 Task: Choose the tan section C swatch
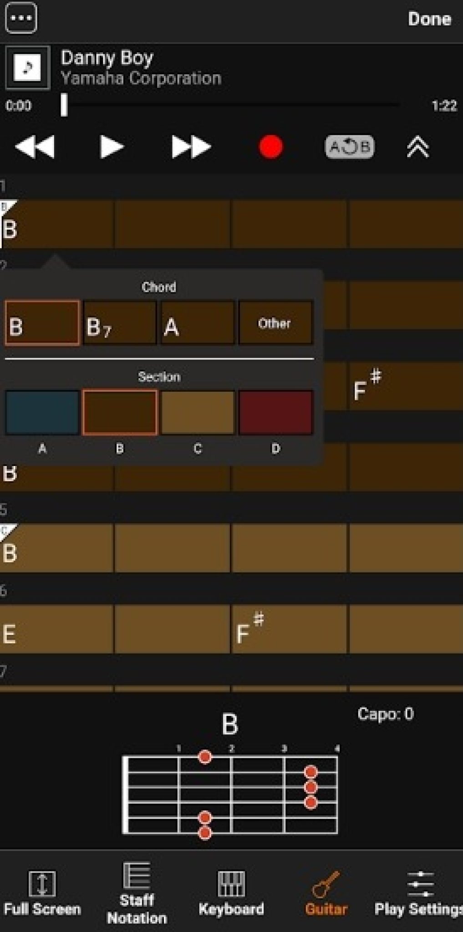pos(198,412)
